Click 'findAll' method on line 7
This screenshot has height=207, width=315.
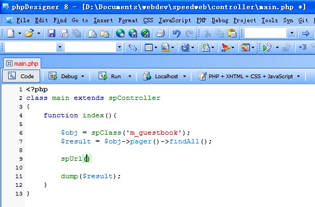[184, 141]
